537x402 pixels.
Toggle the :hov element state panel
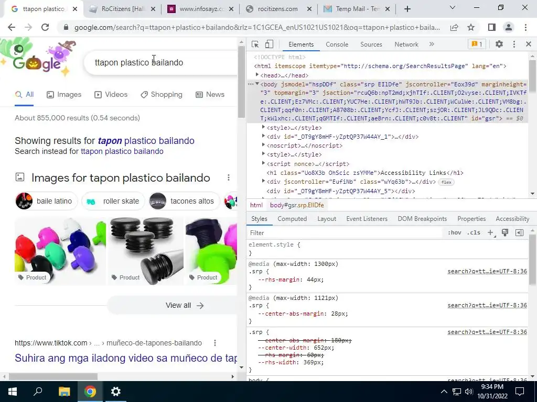454,233
